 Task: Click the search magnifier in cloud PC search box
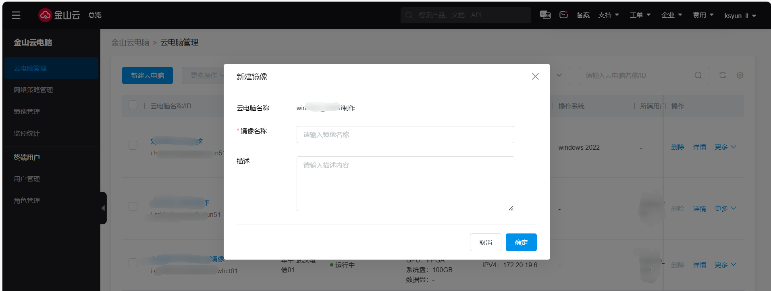click(x=698, y=76)
